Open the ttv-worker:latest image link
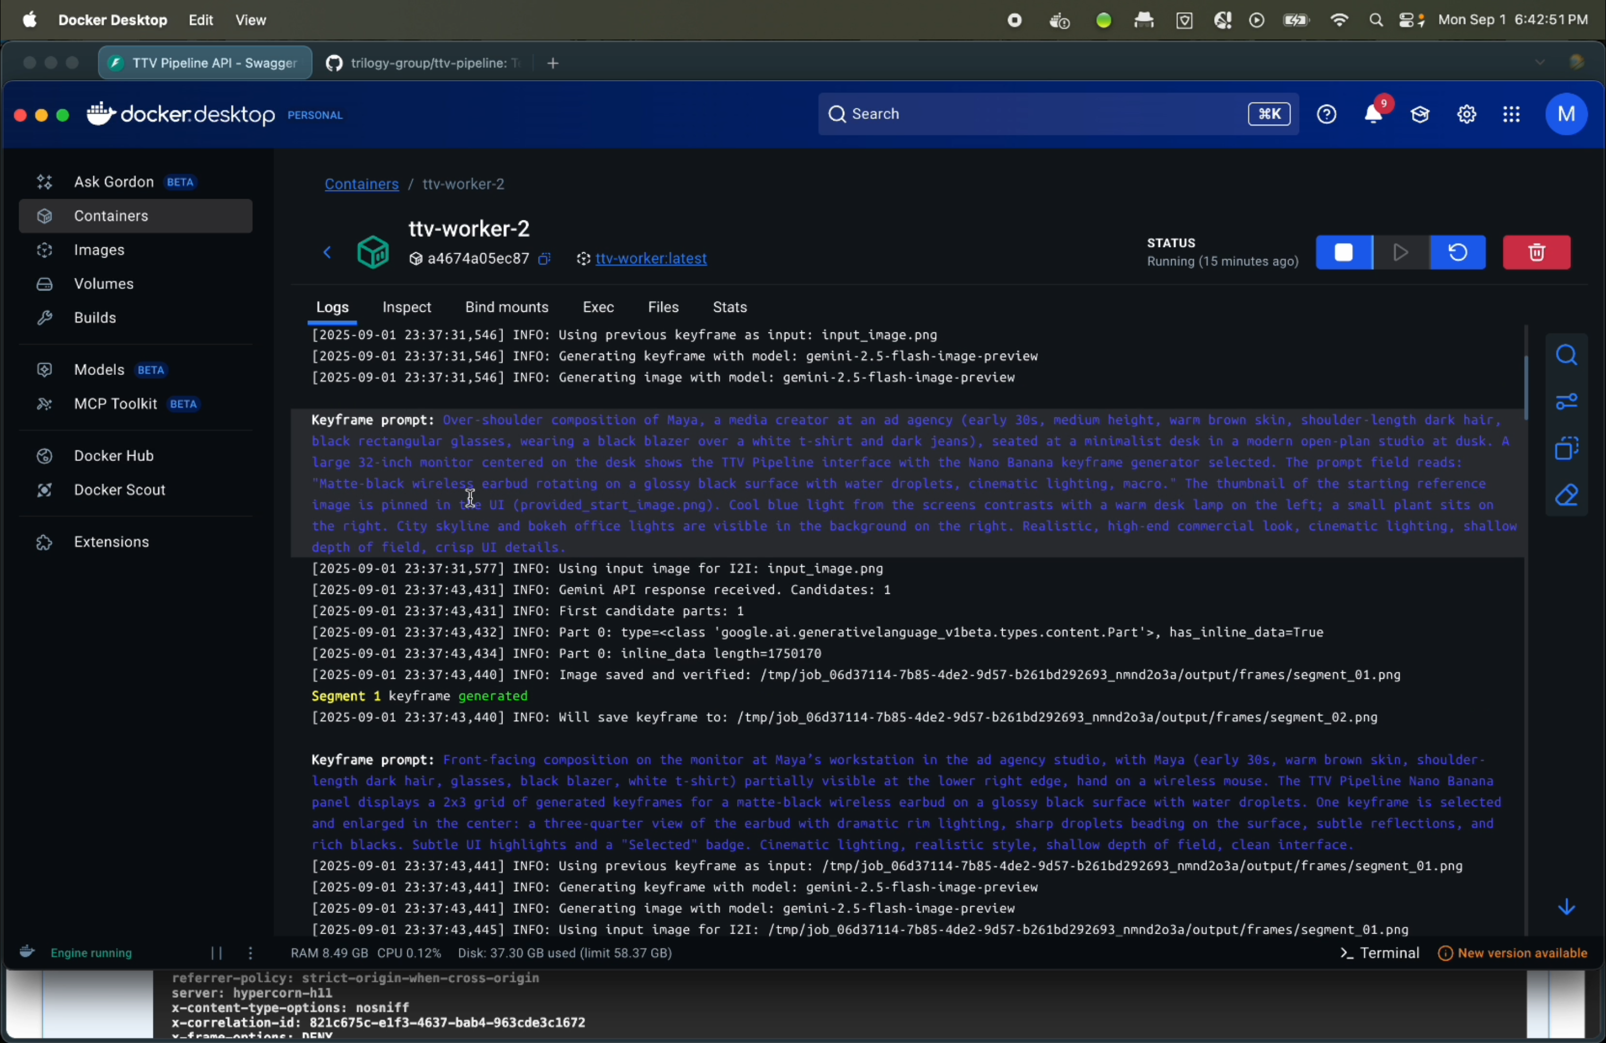 651,260
